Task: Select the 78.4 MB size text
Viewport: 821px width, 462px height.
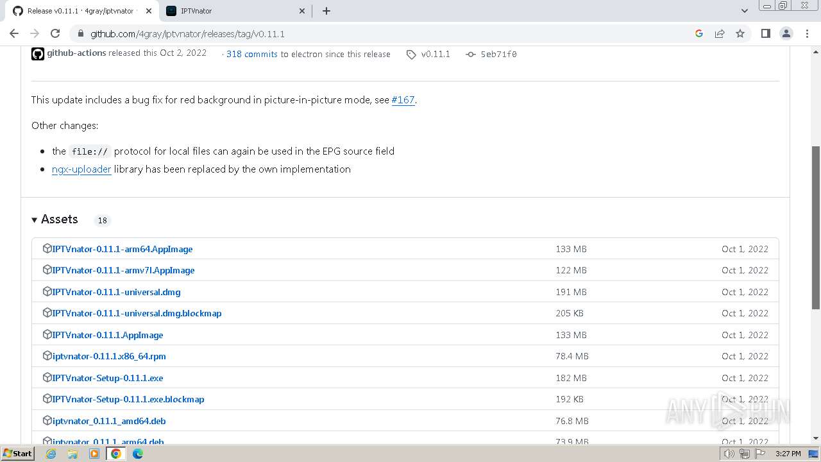Action: (x=572, y=356)
